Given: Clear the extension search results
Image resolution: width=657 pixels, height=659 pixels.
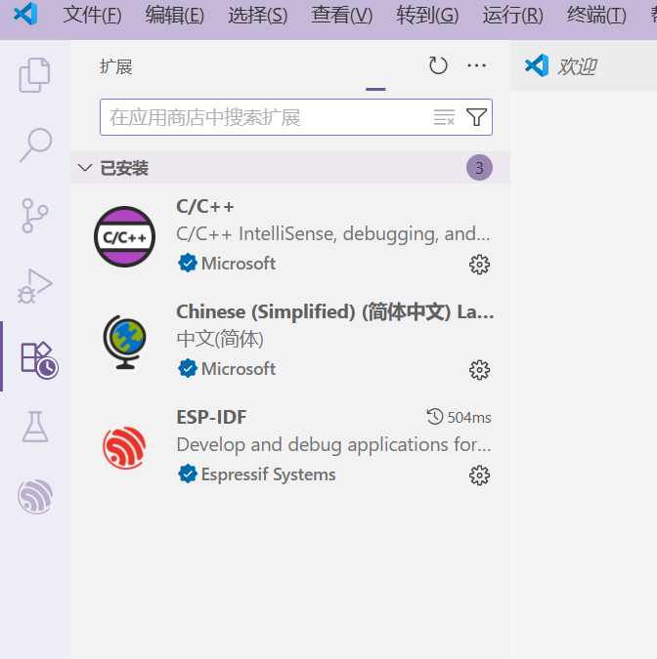Looking at the screenshot, I should click(x=444, y=117).
